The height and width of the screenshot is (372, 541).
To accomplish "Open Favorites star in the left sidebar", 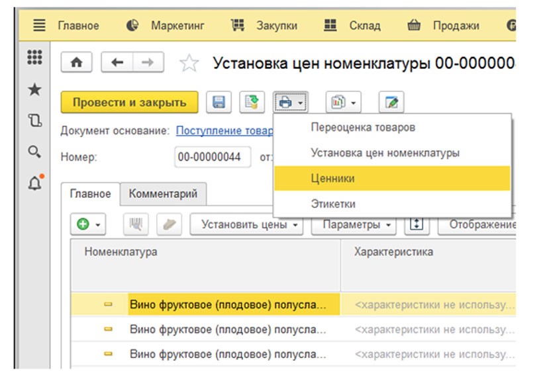I will [34, 89].
